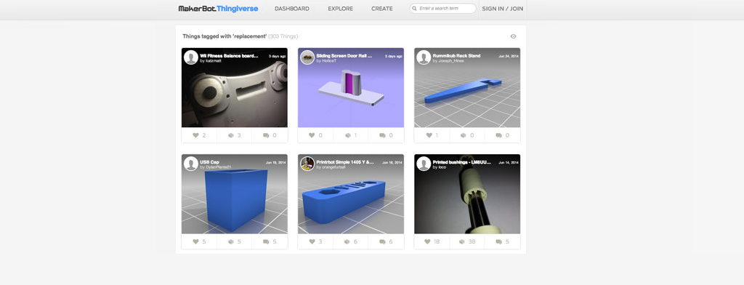The height and width of the screenshot is (285, 744).
Task: Like the Printed bushings thing
Action: [427, 242]
